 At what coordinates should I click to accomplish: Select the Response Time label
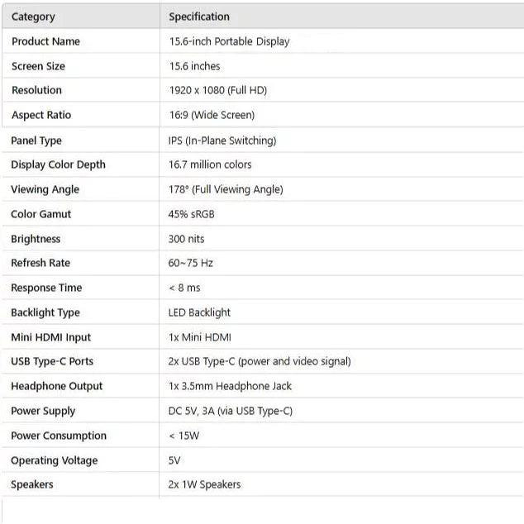click(46, 288)
